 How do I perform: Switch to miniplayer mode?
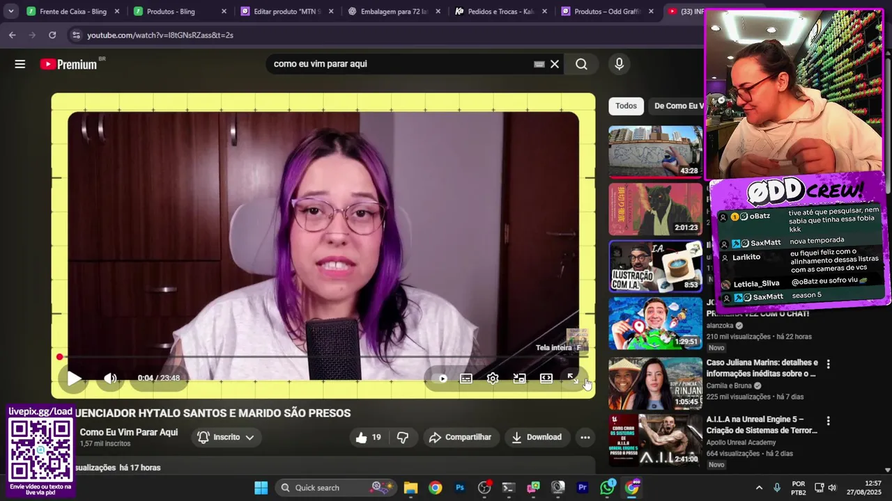pyautogui.click(x=519, y=379)
